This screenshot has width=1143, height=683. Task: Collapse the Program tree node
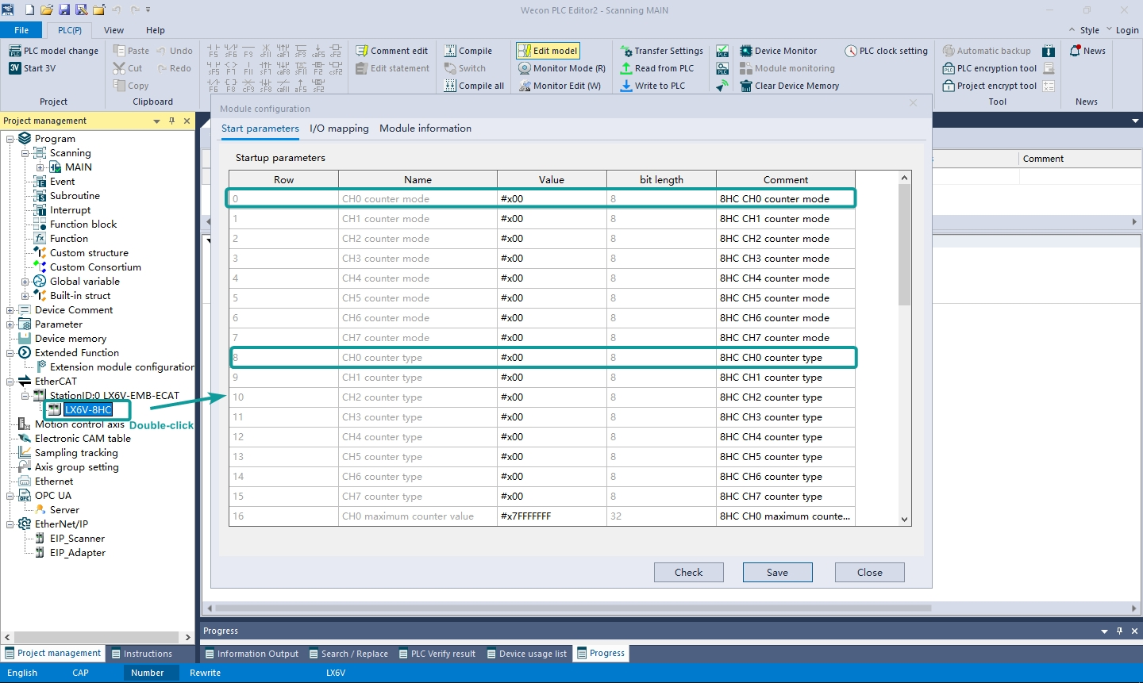coord(10,139)
